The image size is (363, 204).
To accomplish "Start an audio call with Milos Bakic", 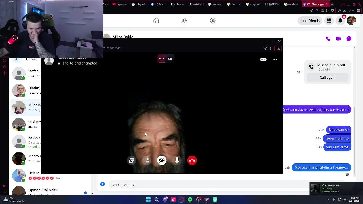I will (328, 39).
